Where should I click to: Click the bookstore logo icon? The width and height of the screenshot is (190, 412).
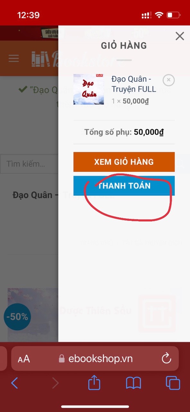[41, 59]
